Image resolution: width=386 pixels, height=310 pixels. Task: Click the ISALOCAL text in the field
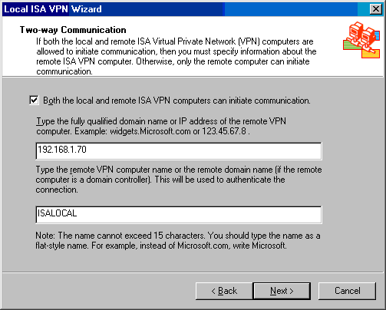(x=57, y=213)
